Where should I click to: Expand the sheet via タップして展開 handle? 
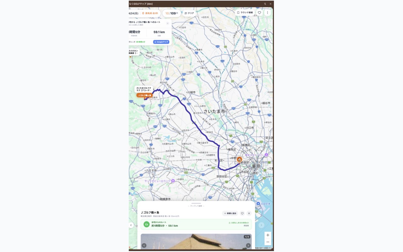pos(196,205)
